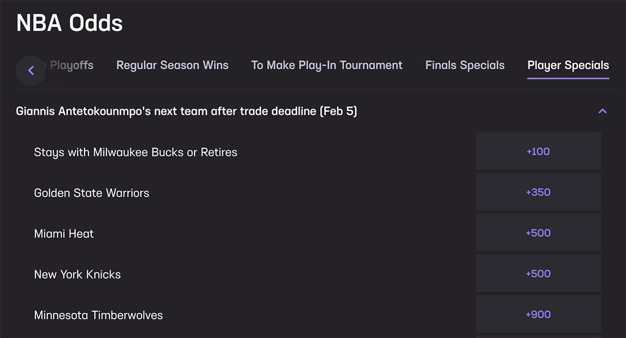Click the Minnesota Timberwolves label
Viewport: 626px width, 338px height.
pos(98,315)
